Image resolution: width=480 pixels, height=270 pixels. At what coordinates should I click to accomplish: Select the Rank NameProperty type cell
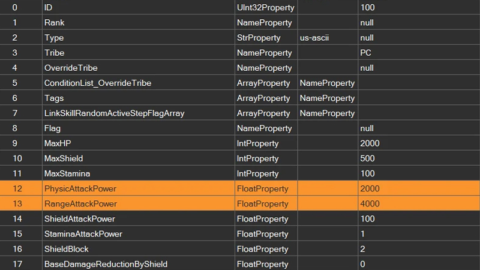click(x=266, y=23)
